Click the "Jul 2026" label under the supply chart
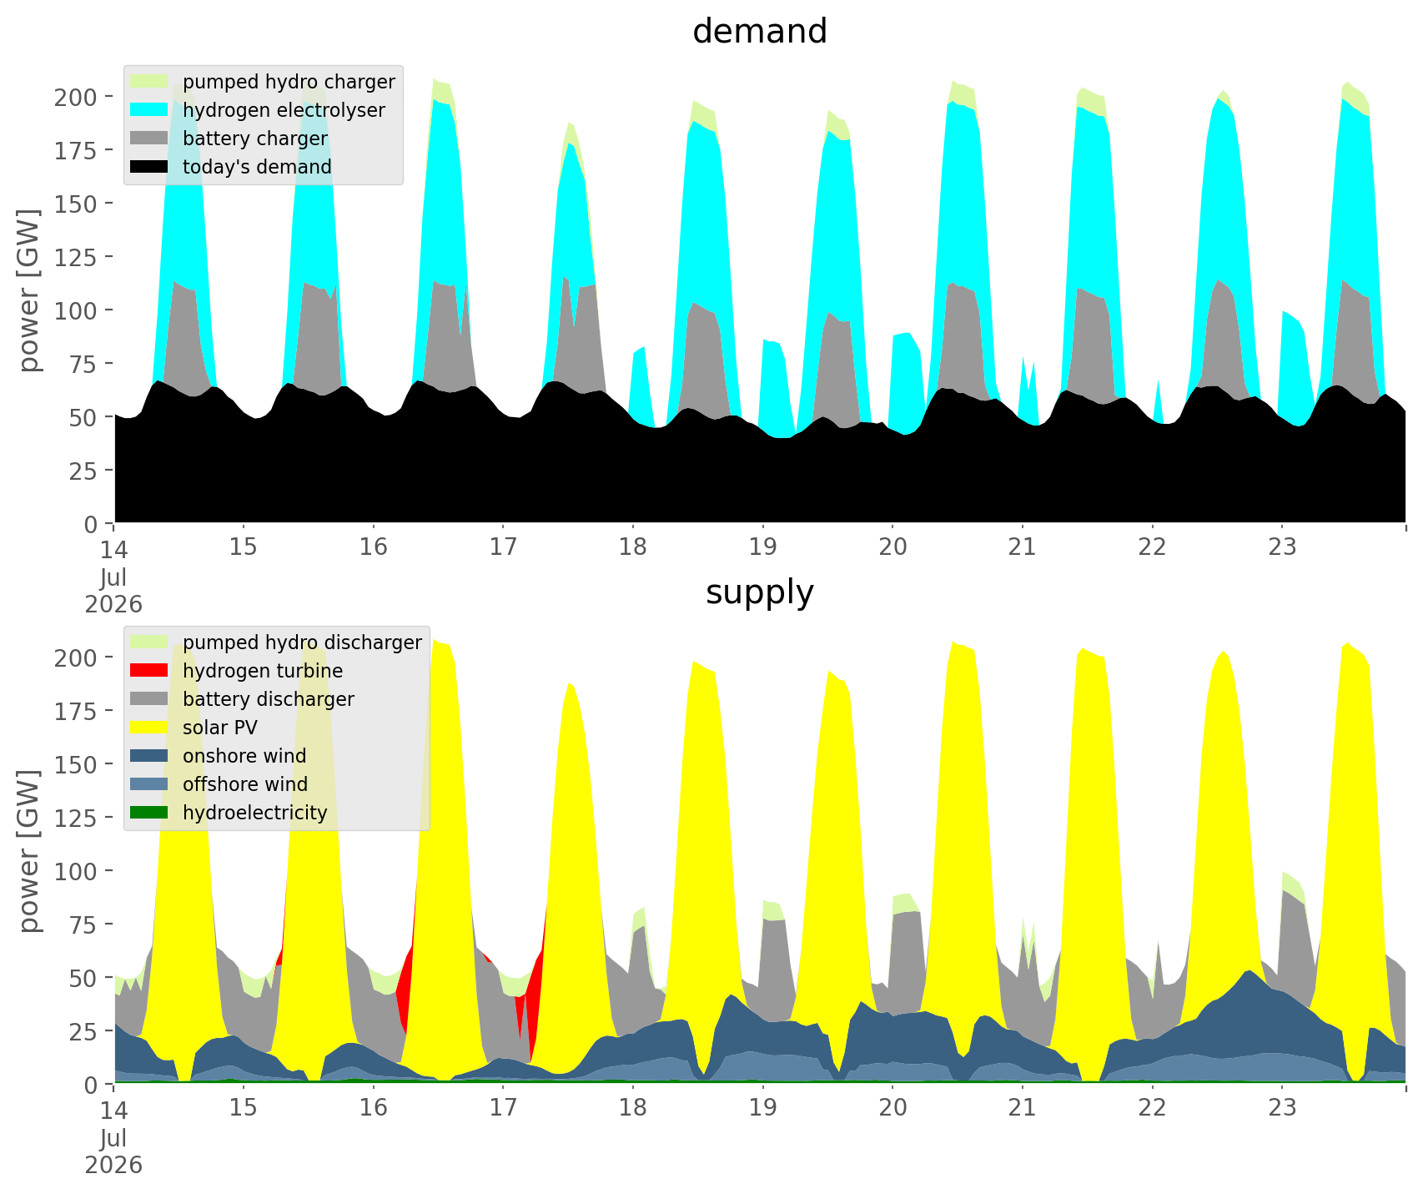The width and height of the screenshot is (1423, 1194). point(113,1151)
